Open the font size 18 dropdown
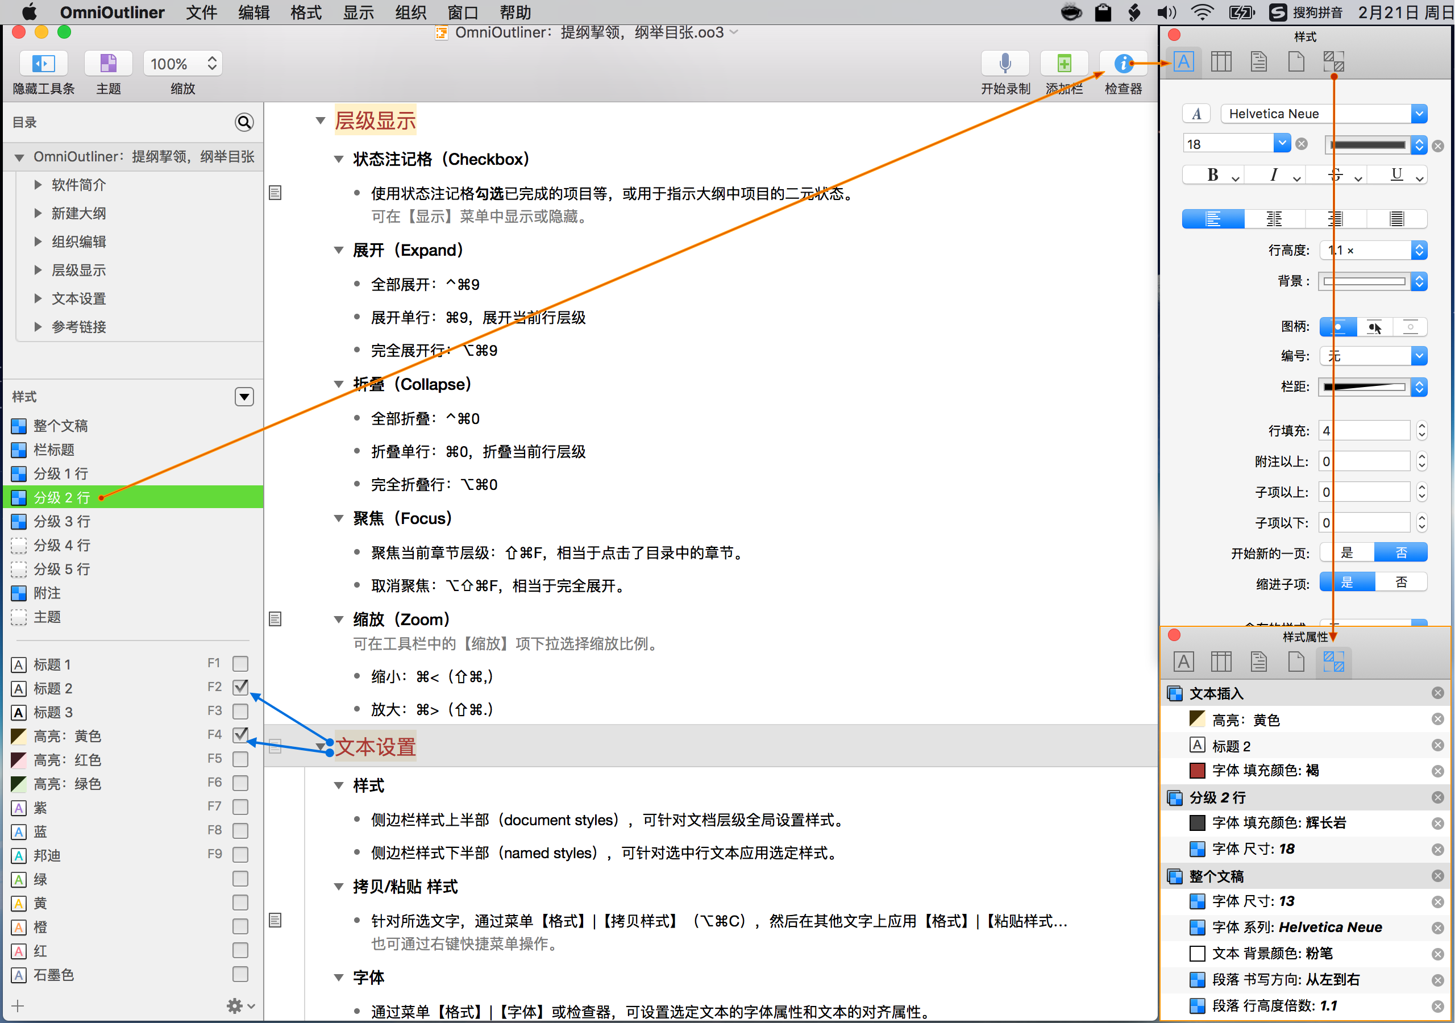This screenshot has height=1023, width=1455. (x=1282, y=144)
